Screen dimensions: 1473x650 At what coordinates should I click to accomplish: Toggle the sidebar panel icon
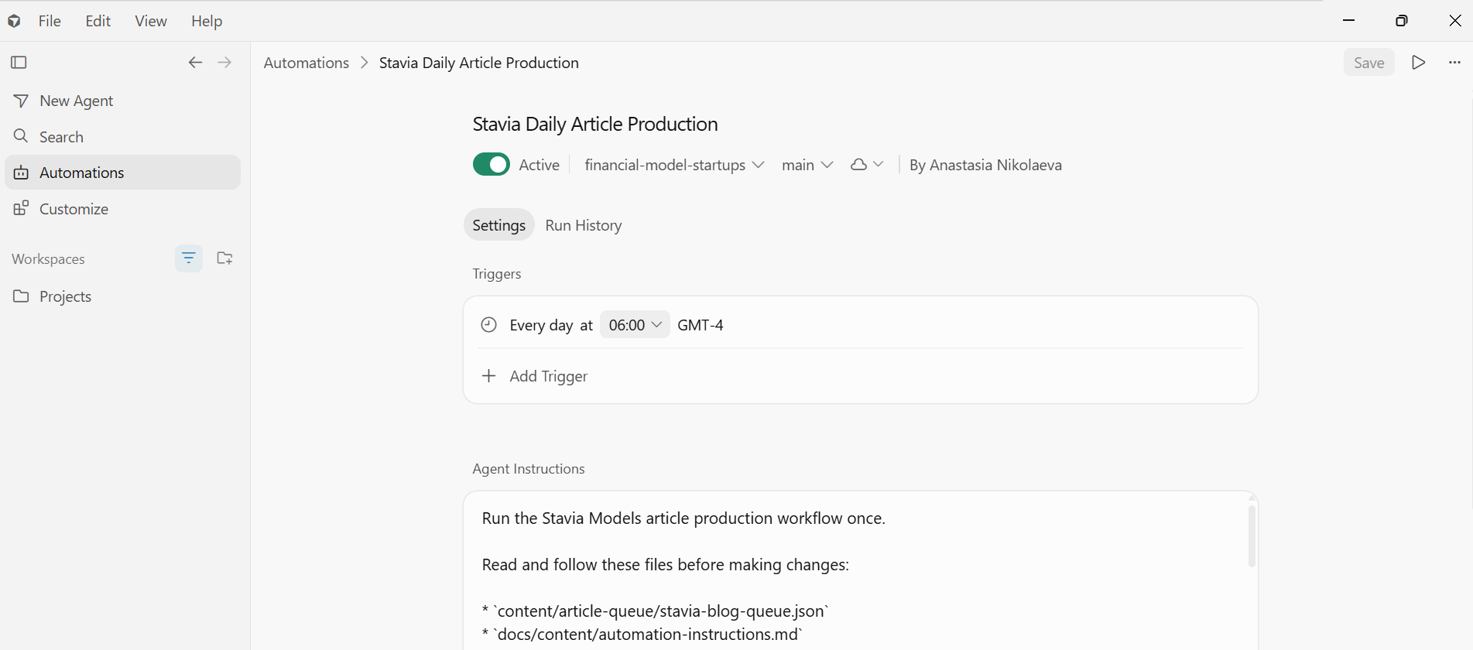click(19, 62)
